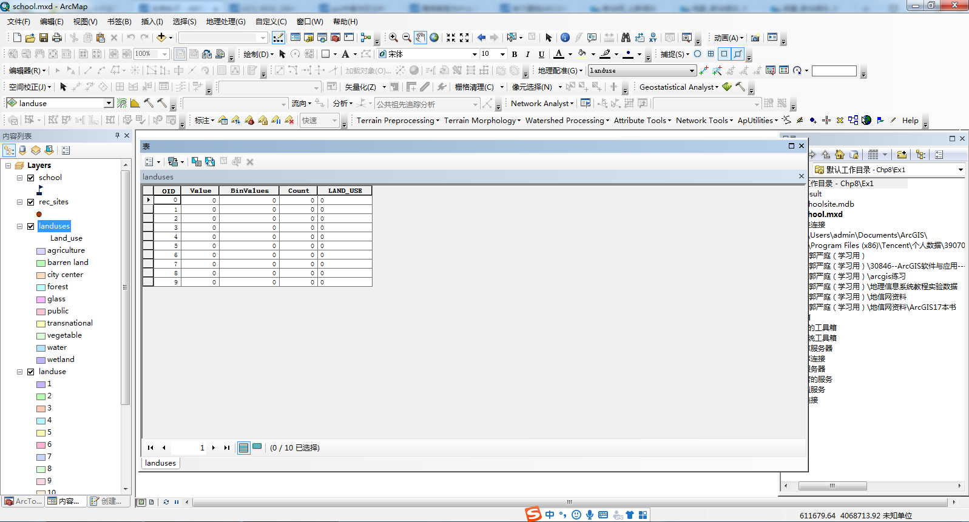
Task: Uncheck the landuses layer visibility
Action: point(30,226)
